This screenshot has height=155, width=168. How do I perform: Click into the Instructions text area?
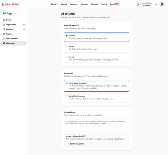coord(97,125)
